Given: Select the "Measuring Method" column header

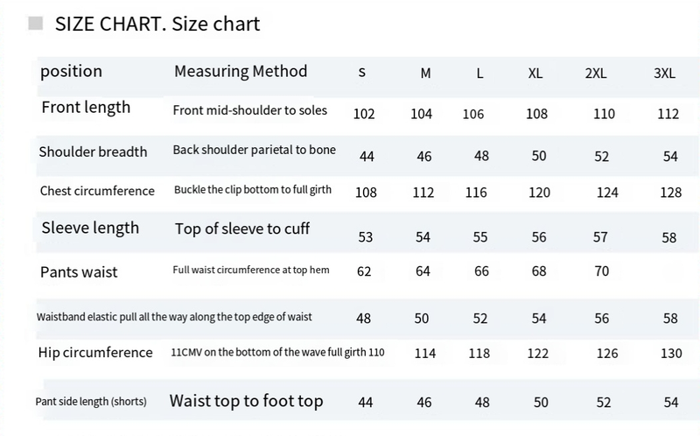Looking at the screenshot, I should (x=241, y=72).
